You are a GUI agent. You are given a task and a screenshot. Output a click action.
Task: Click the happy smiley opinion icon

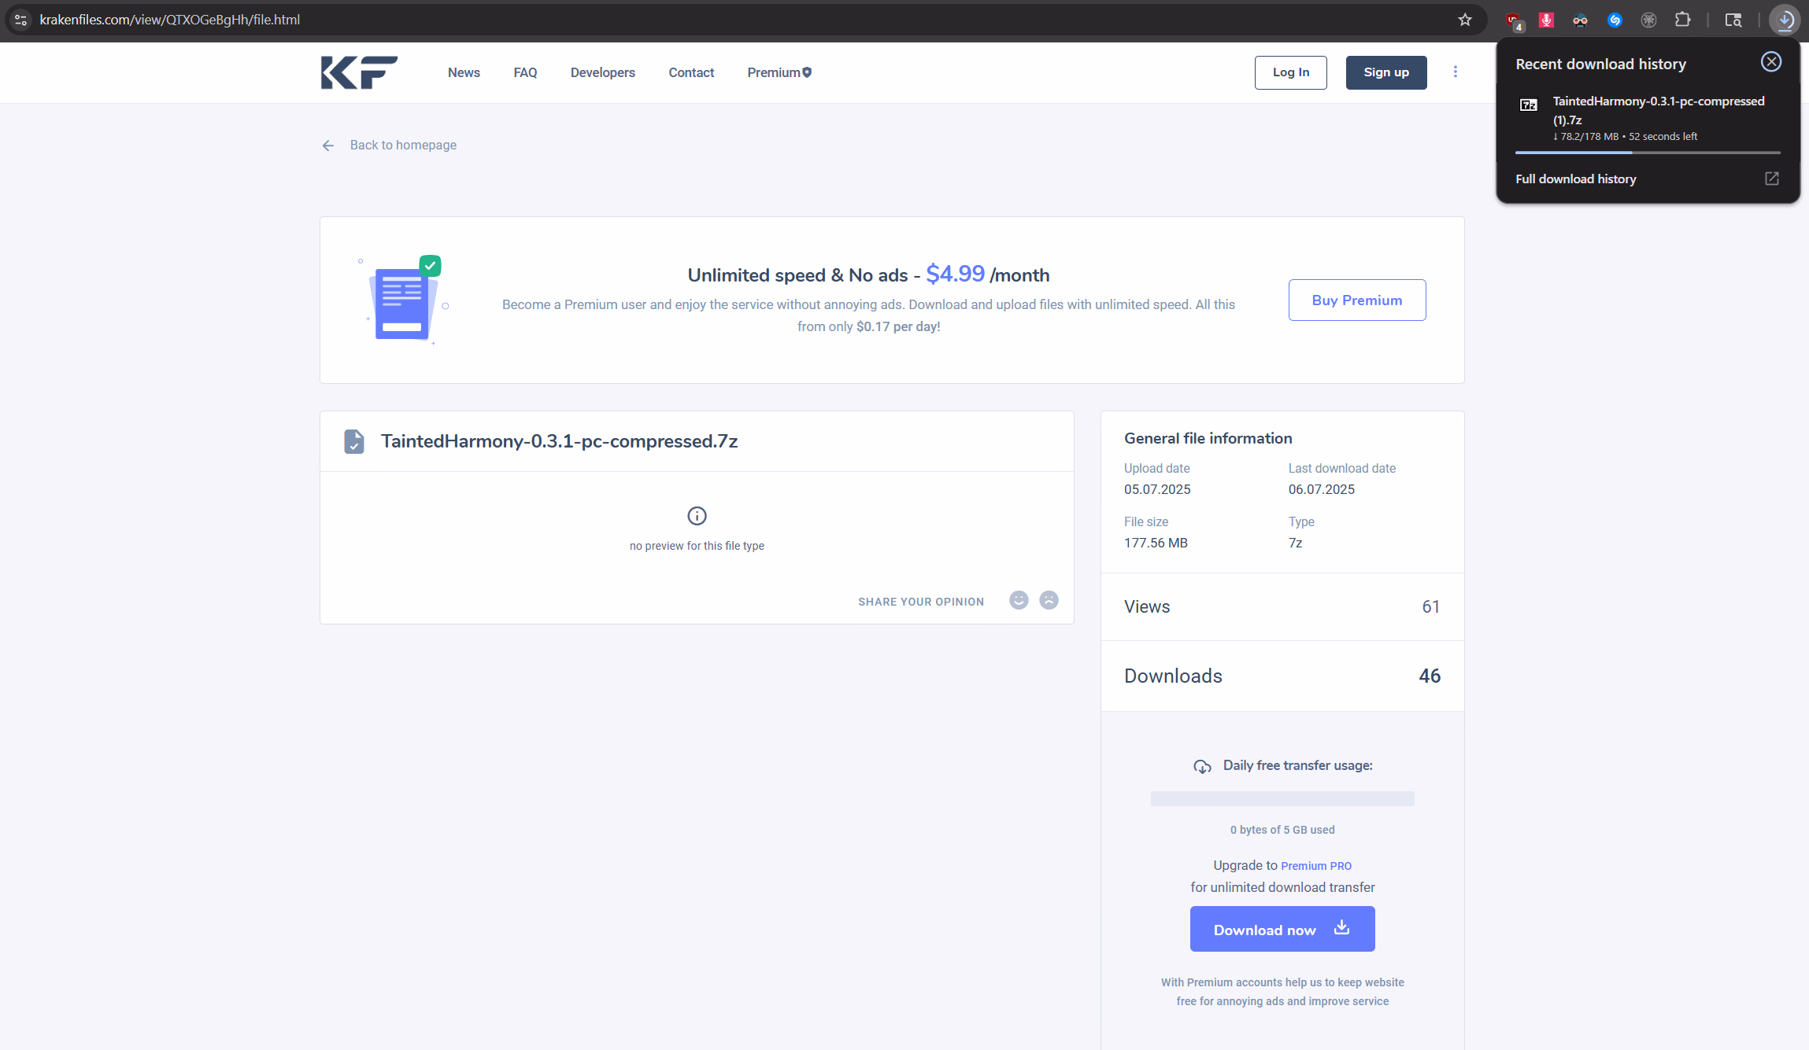click(1019, 600)
